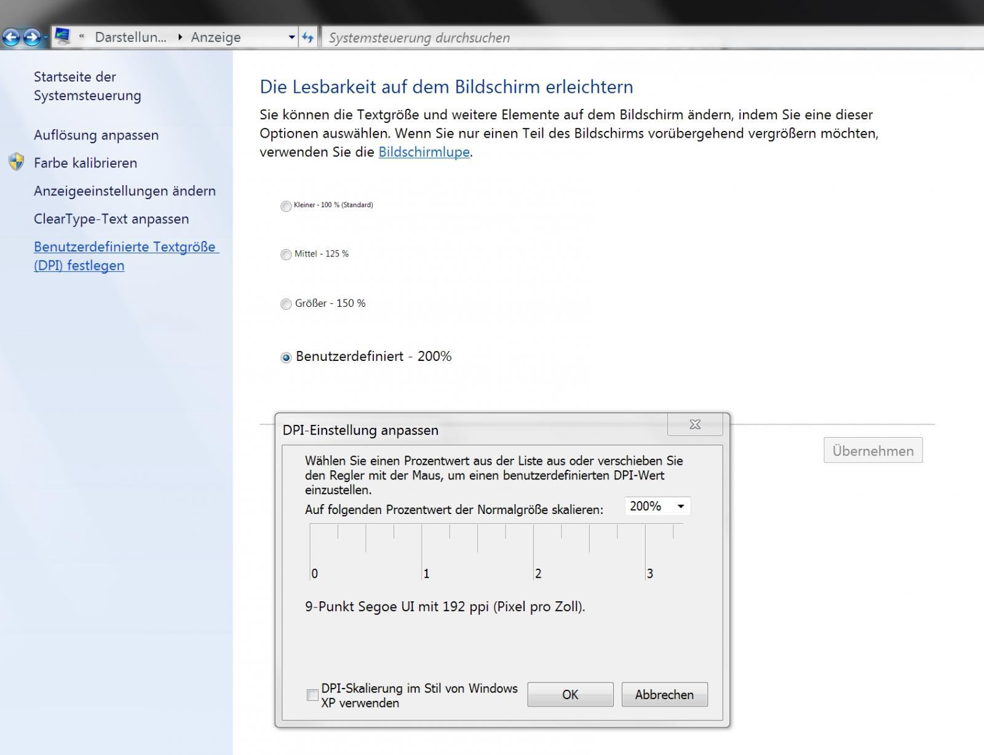Click the Forward navigation arrow
This screenshot has height=755, width=984.
point(32,38)
